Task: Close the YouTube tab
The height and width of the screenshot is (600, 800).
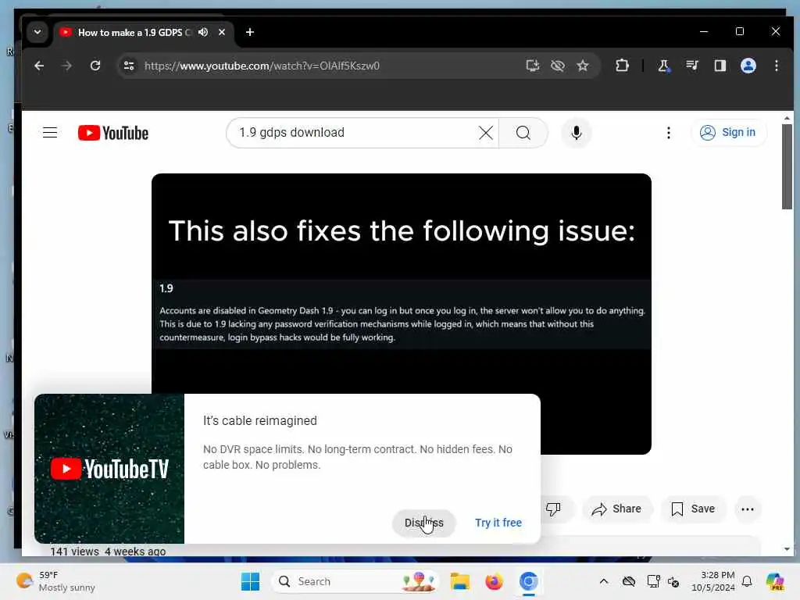Action: coord(222,32)
